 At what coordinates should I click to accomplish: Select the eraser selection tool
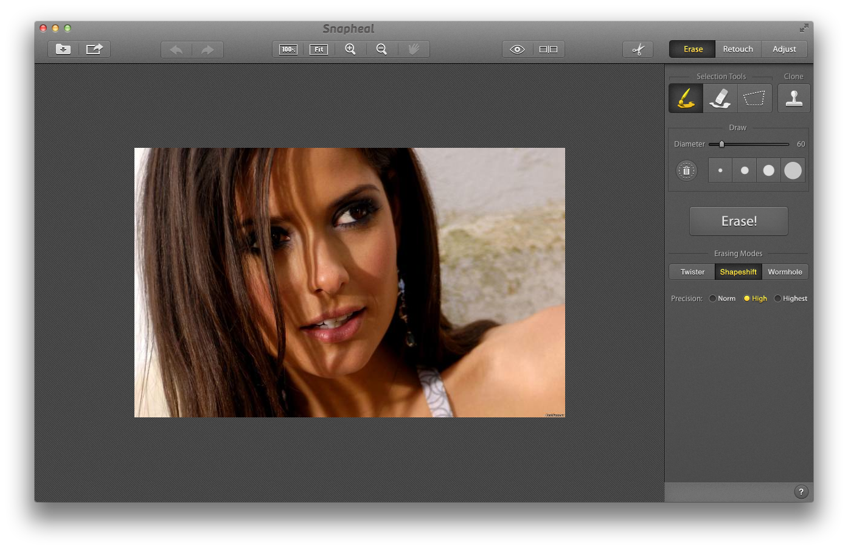point(720,98)
